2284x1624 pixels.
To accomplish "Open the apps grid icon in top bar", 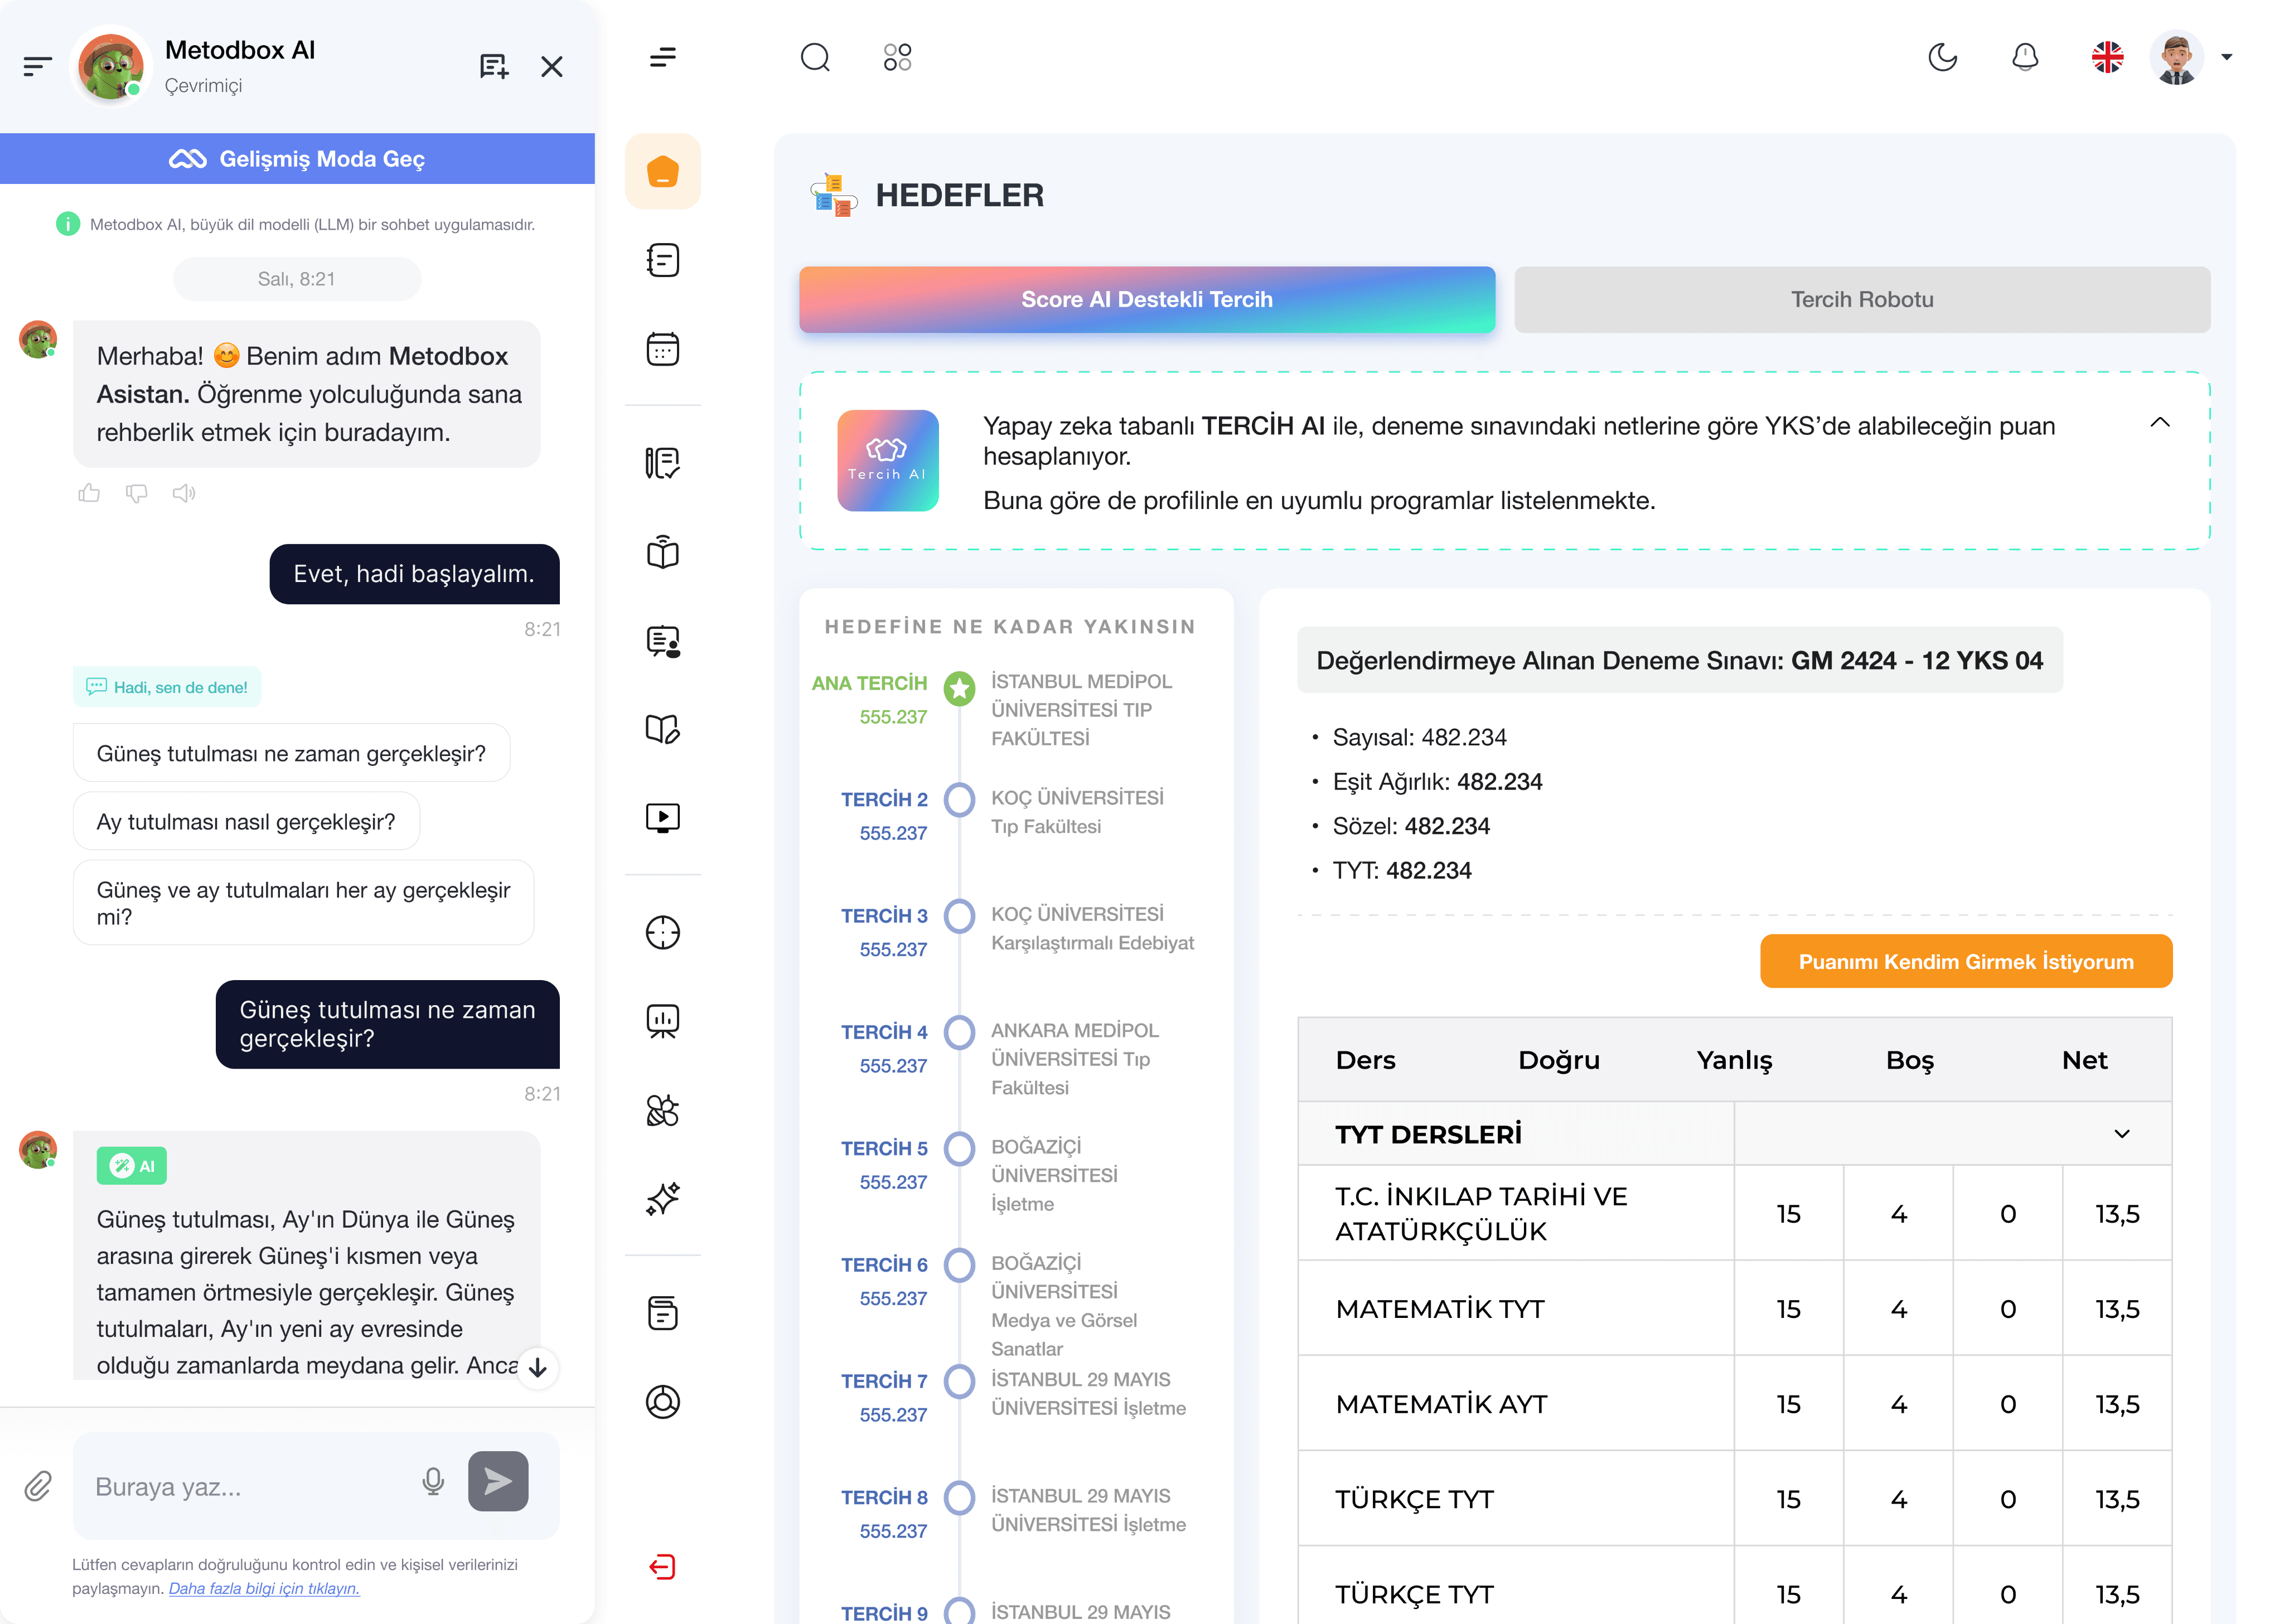I will tap(897, 57).
